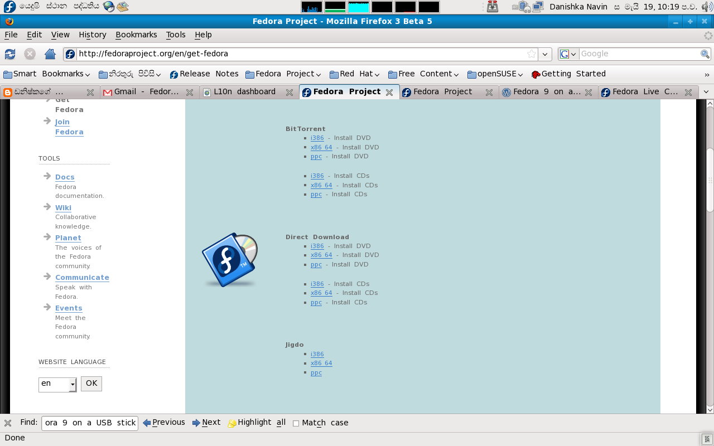Open URL history dropdown arrow

[545, 54]
